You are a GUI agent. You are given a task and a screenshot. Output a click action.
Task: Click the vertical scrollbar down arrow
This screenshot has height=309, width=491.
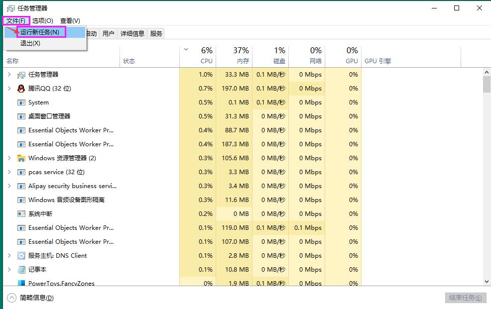point(487,282)
